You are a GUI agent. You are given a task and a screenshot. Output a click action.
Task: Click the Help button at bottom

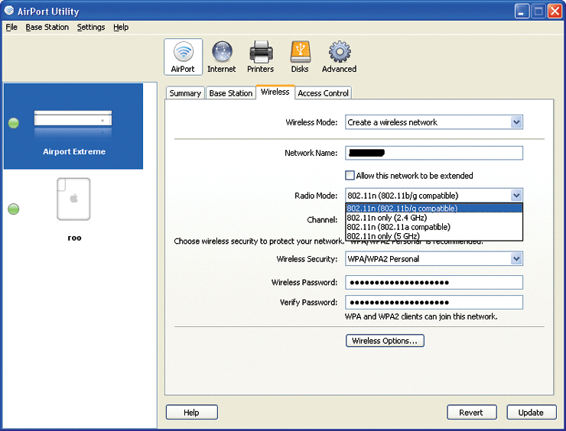tap(192, 412)
